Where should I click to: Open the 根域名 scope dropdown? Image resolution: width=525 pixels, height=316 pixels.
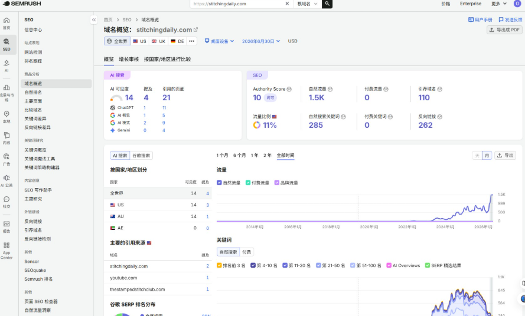pos(307,4)
